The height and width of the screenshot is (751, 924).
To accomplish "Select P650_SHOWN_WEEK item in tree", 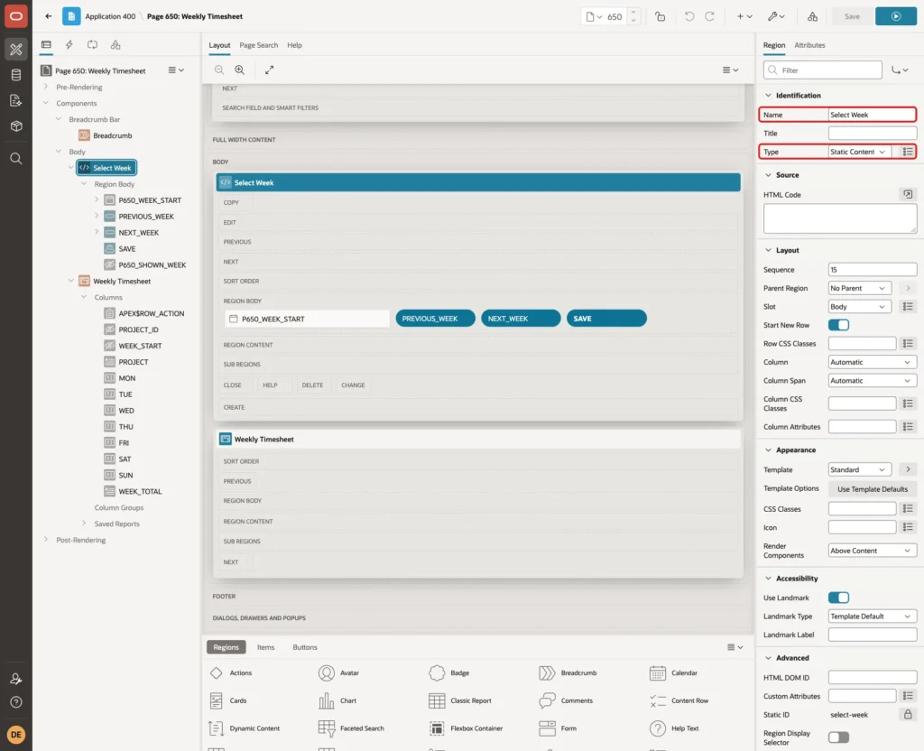I will coord(152,264).
